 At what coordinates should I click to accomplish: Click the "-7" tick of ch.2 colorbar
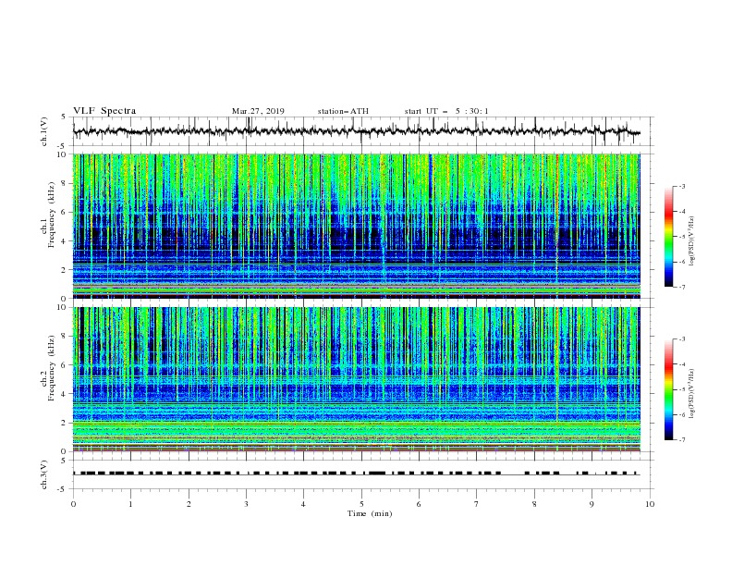coord(681,440)
